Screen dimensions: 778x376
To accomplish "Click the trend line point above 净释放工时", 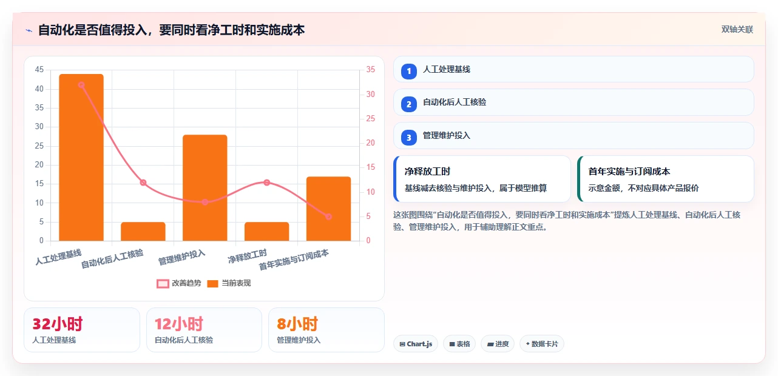I will click(267, 183).
